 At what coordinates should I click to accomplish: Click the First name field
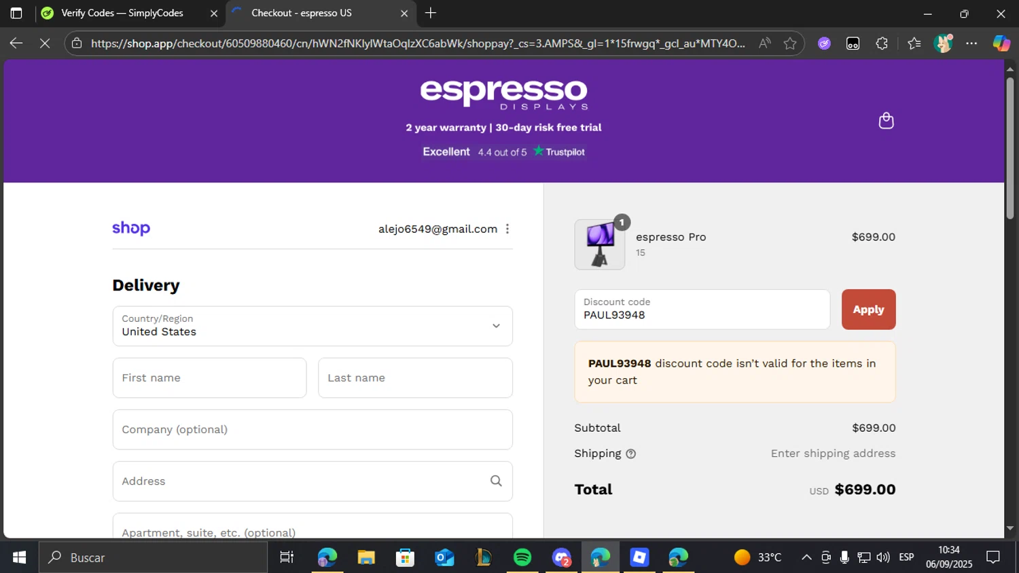[209, 377]
